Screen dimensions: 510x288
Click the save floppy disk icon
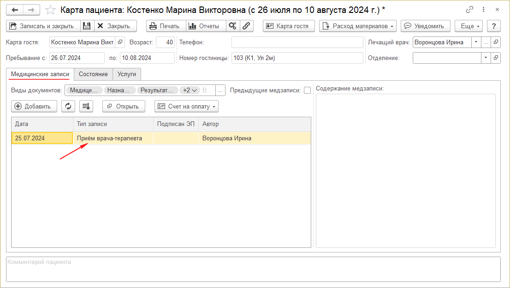[x=87, y=26]
